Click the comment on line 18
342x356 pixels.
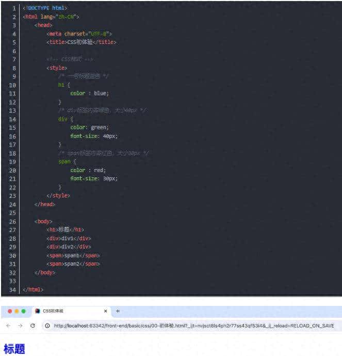point(104,153)
